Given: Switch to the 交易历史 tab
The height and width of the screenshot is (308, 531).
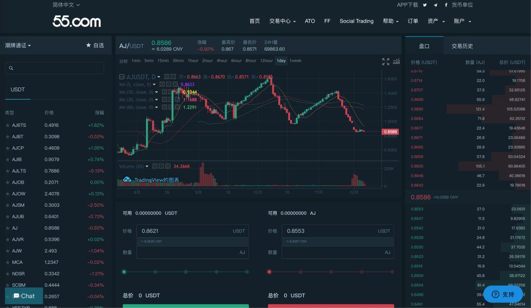Looking at the screenshot, I should [462, 46].
